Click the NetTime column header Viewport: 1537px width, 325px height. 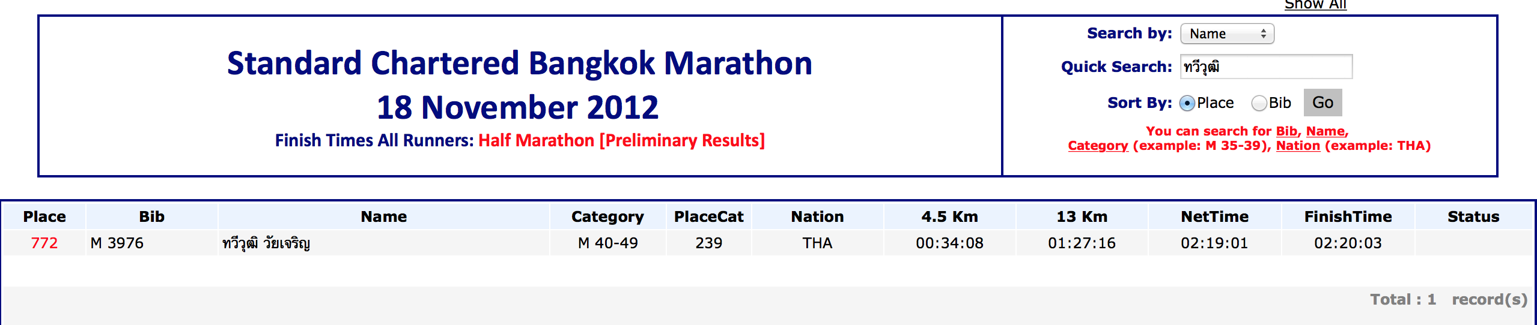(1214, 216)
